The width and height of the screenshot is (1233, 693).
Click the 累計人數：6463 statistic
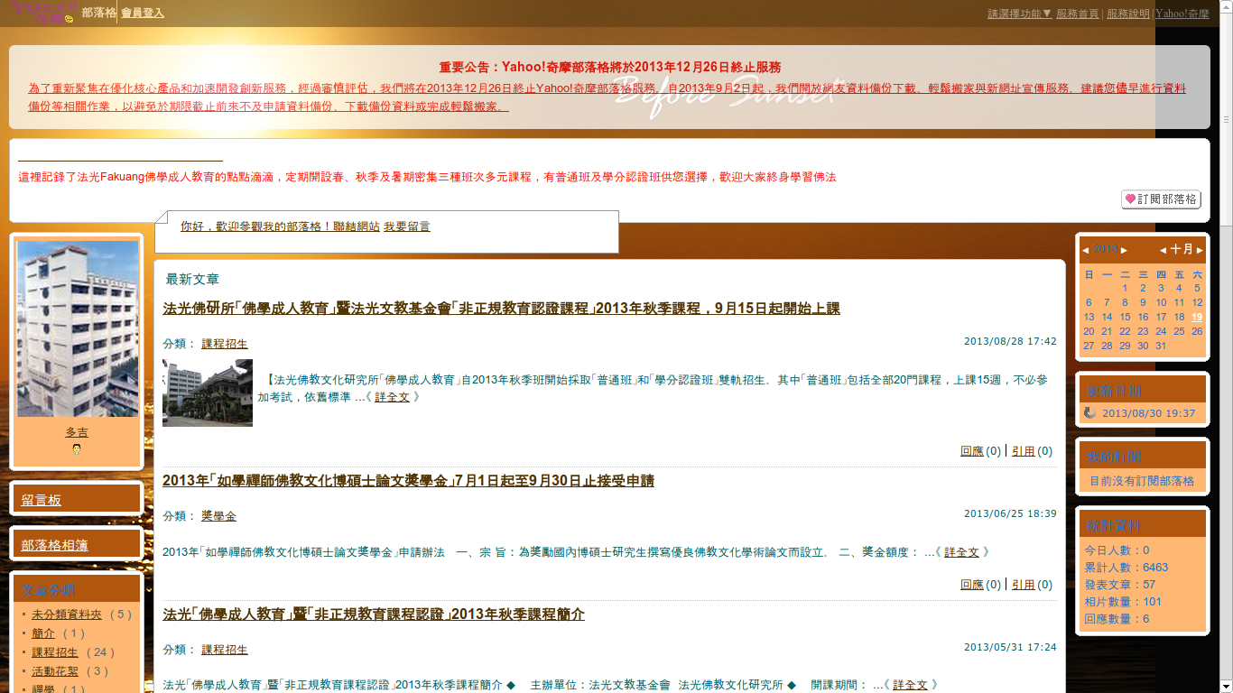point(1126,568)
